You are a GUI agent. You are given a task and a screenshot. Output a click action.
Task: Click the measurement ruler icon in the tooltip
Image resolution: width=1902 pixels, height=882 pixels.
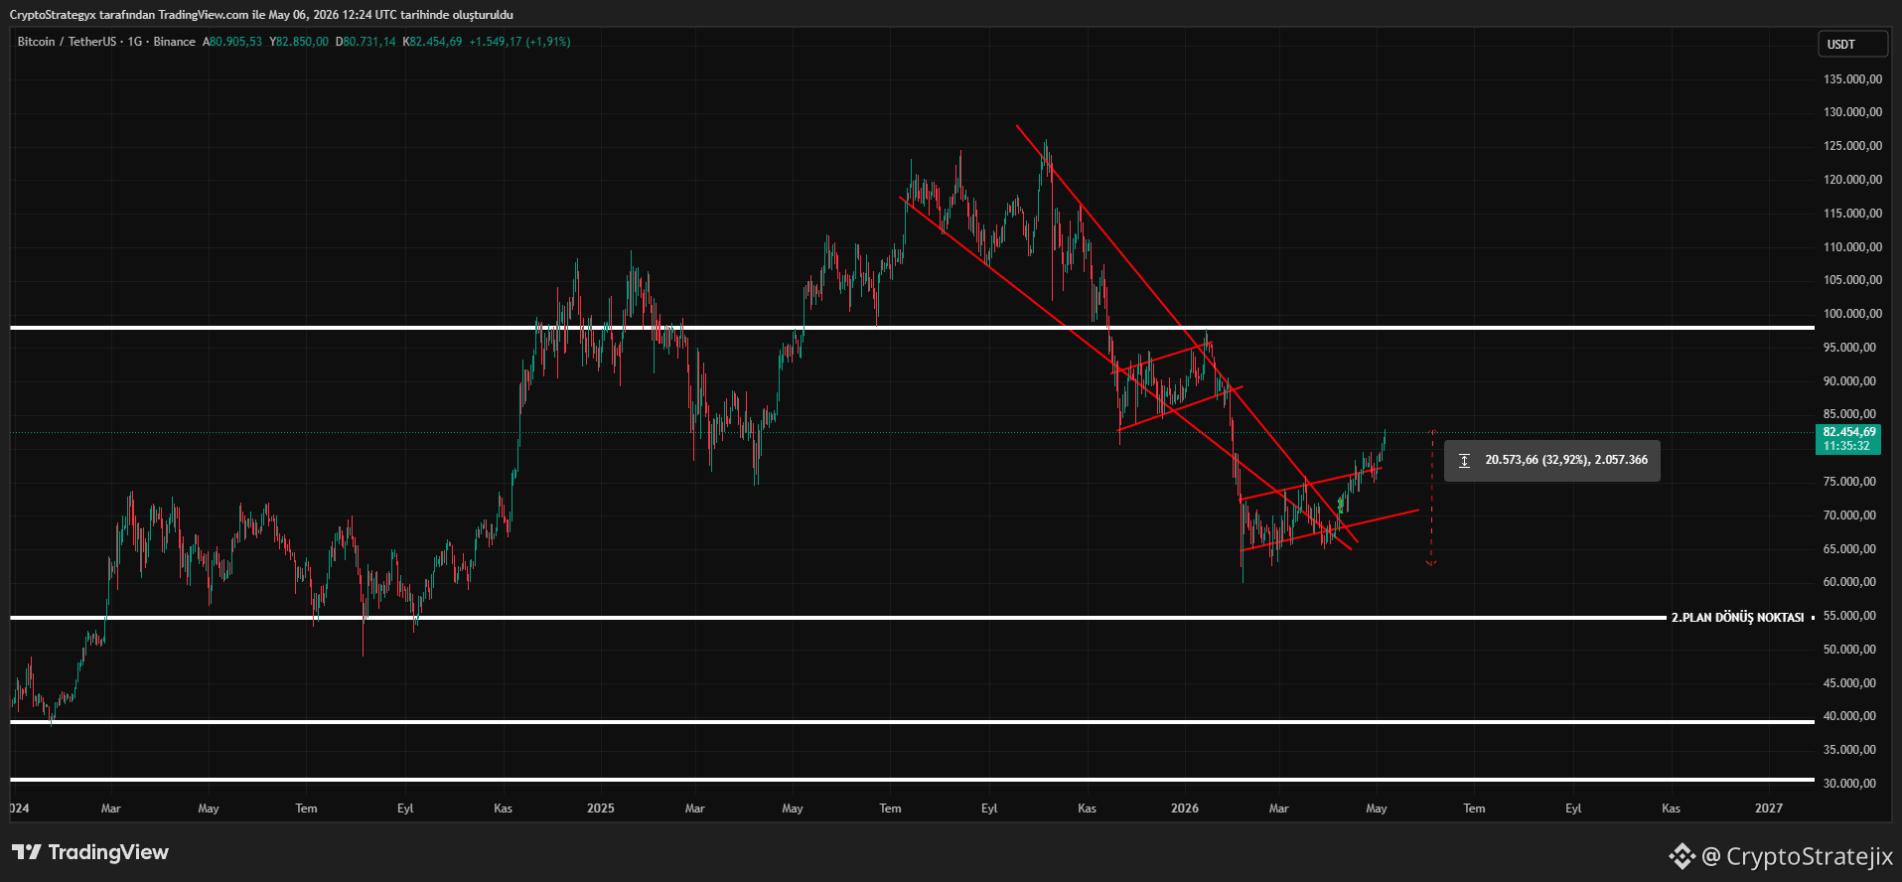click(x=1464, y=461)
